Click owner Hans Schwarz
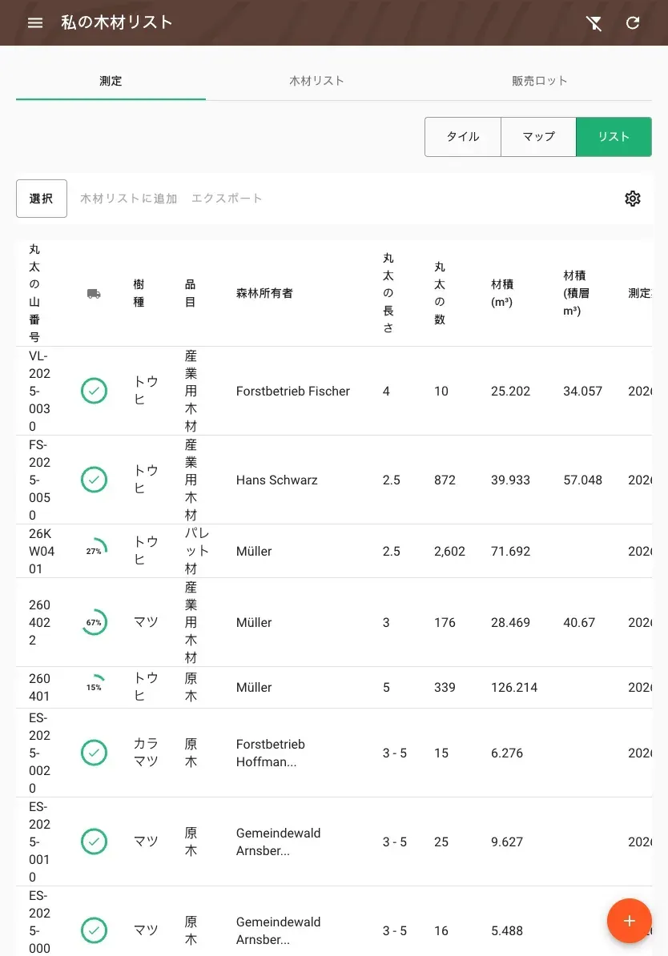Viewport: 668px width, 956px height. click(277, 480)
